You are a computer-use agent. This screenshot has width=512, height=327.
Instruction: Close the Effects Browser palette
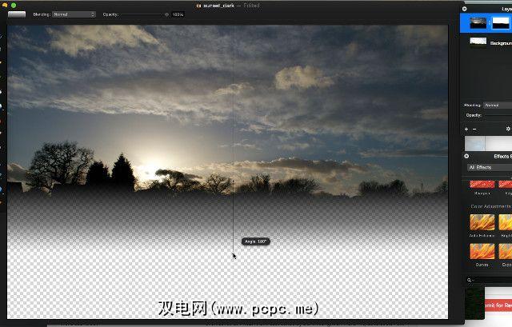click(466, 157)
